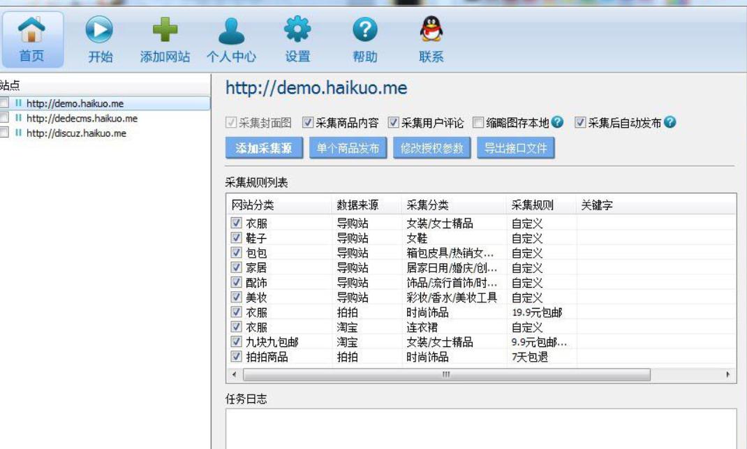Screen dimensions: 747x449
Task: Select site http://discuz.haikuo.me
Action: 76,133
